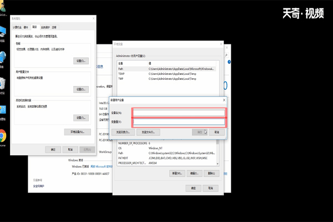
Task: Open 设置(E) under the 用户配置文件 section
Action: point(81,89)
